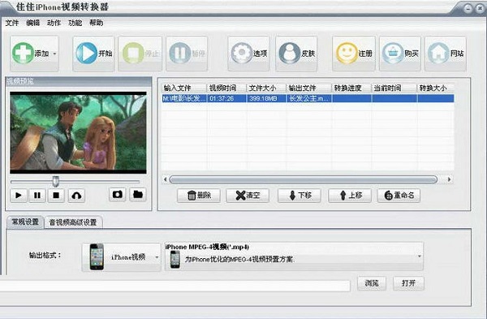Open the 动作 menu

coord(54,23)
